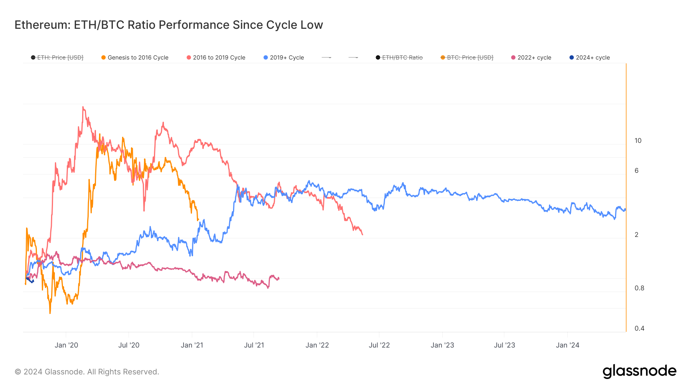Viewport: 691px width, 389px height.
Task: Click the Jan '22 x-axis label
Action: coord(317,345)
